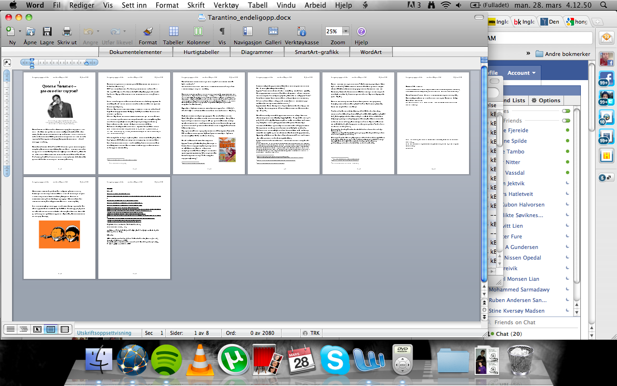Select the title page thumbnail with Tarantino photo
Image resolution: width=617 pixels, height=386 pixels.
[60, 123]
